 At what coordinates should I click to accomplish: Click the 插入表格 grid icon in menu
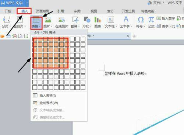point(35,96)
